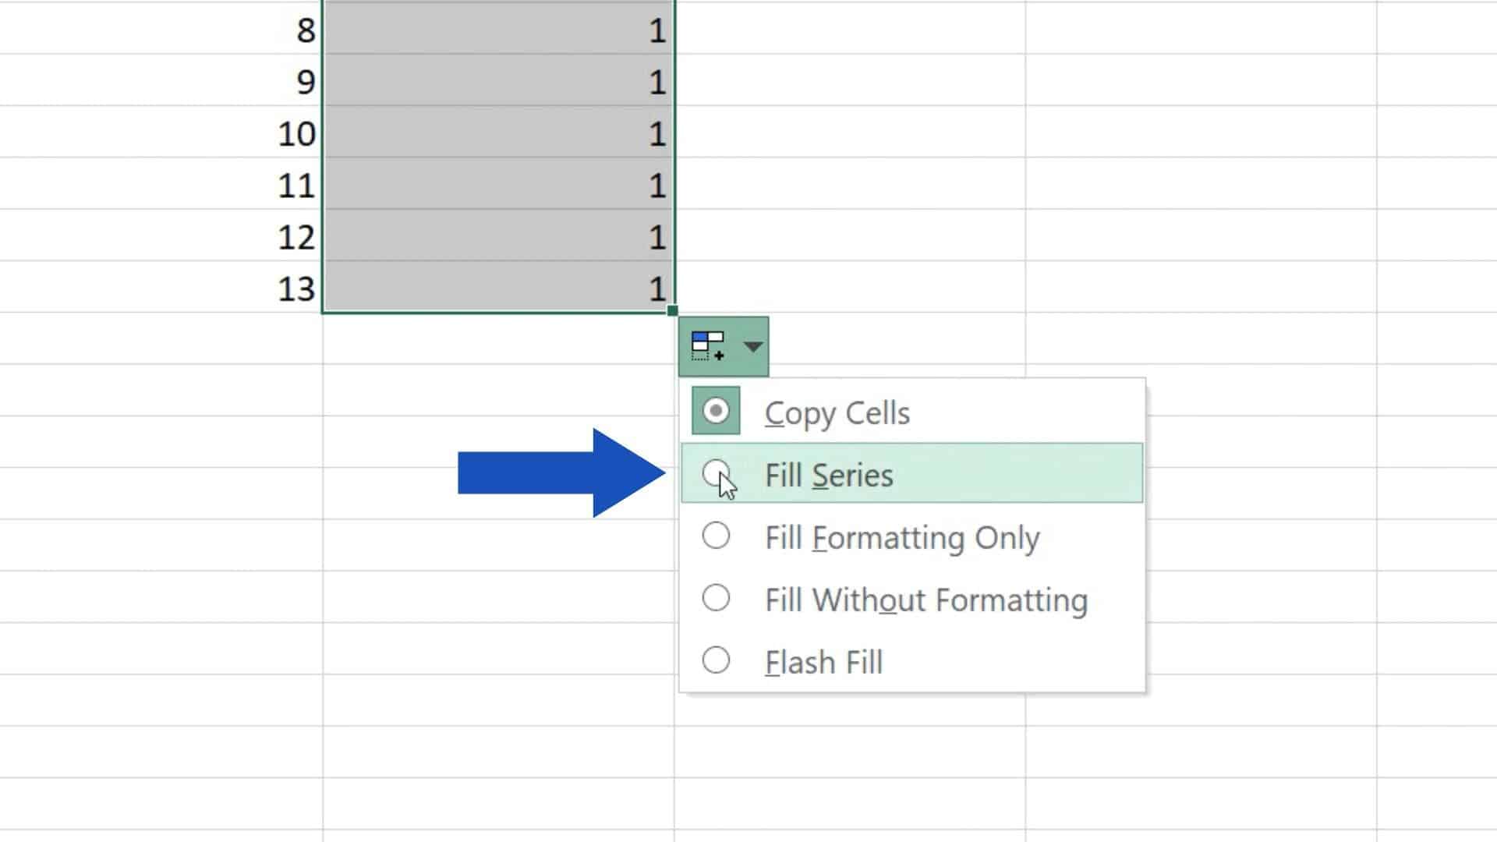The width and height of the screenshot is (1497, 842).
Task: Click the Copy Cells menu entry text
Action: (836, 412)
